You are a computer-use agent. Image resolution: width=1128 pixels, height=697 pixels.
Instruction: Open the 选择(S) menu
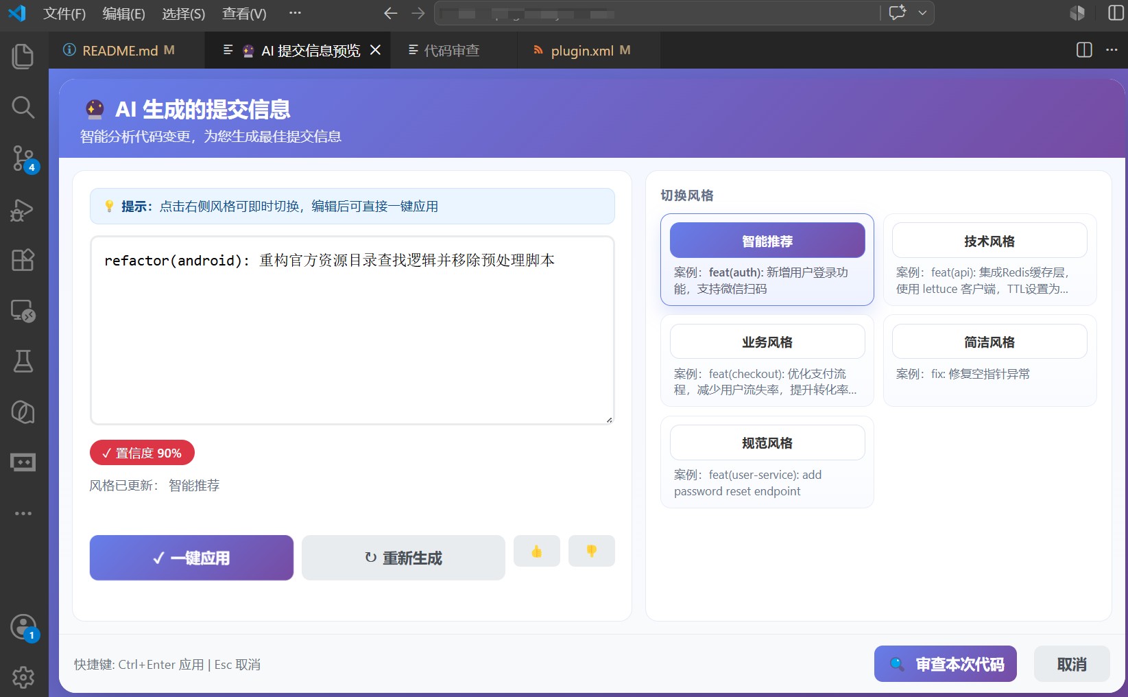pos(183,14)
